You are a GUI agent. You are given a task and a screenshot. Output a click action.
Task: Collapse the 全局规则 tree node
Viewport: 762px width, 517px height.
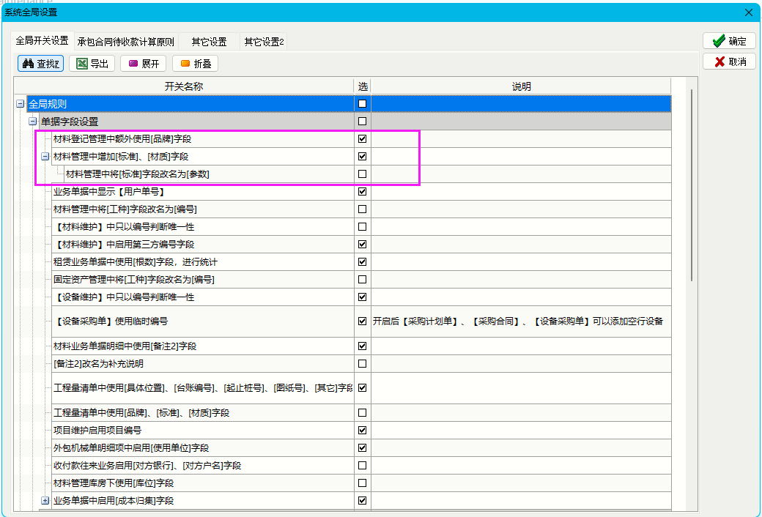point(20,104)
